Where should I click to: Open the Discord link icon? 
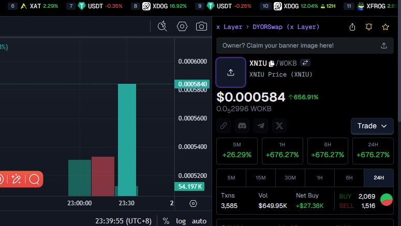click(242, 126)
